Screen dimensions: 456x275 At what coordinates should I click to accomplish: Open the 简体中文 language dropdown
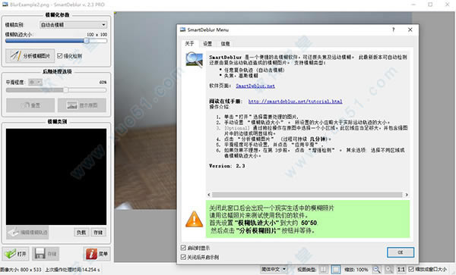(x=274, y=269)
